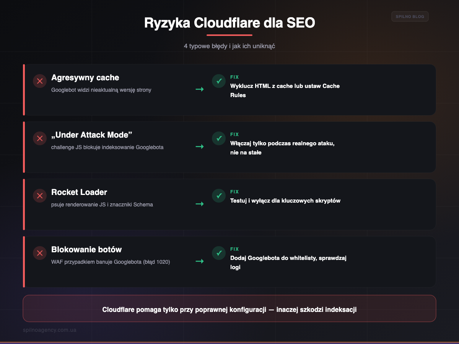459x344 pixels.
Task: Click the FIX label in the Under Attack Mode row
Action: tap(234, 135)
